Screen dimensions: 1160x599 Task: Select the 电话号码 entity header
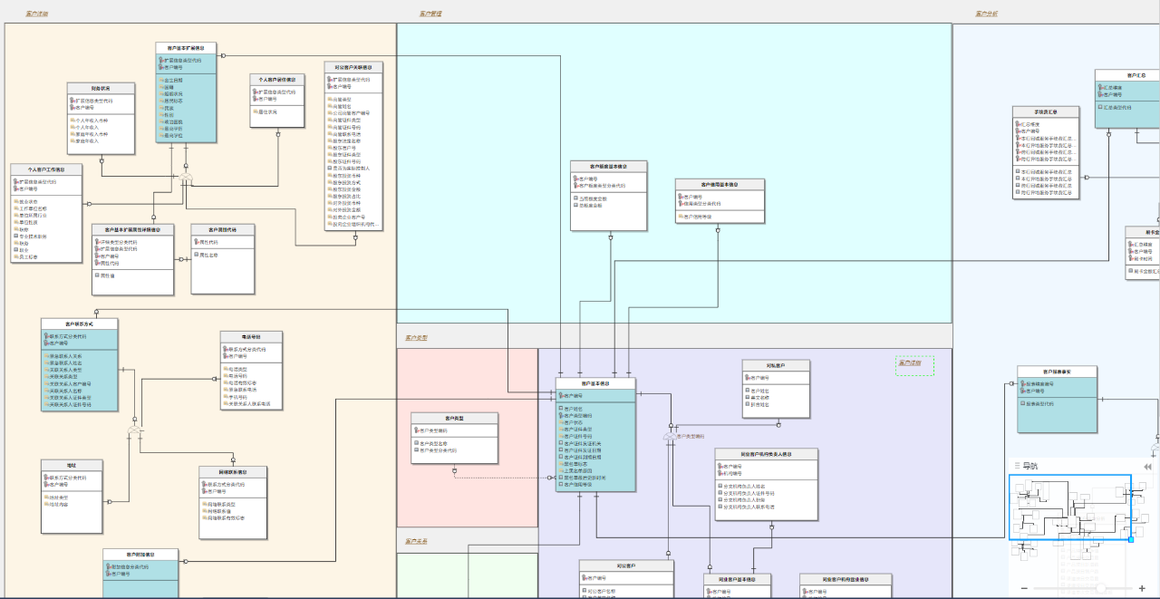252,336
